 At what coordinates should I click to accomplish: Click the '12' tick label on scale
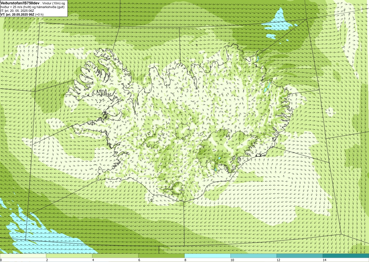point(278,260)
